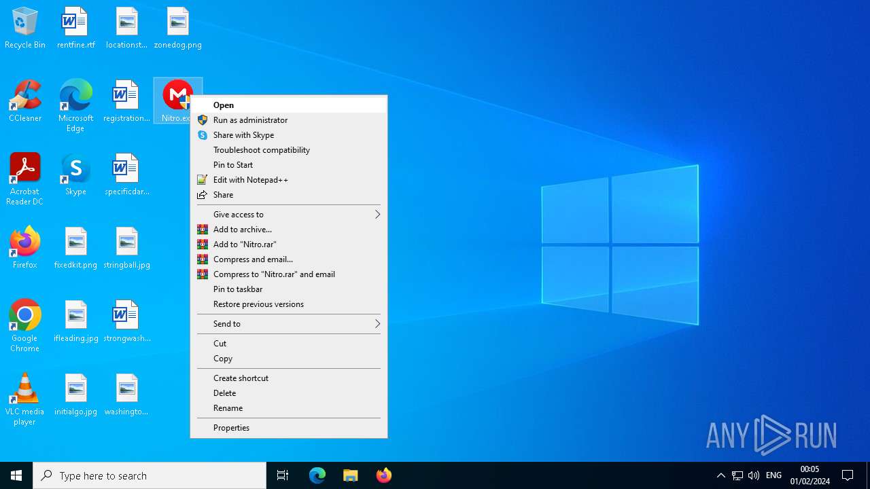Select the specificdar... Word document icon
This screenshot has width=870, height=489.
tap(127, 175)
